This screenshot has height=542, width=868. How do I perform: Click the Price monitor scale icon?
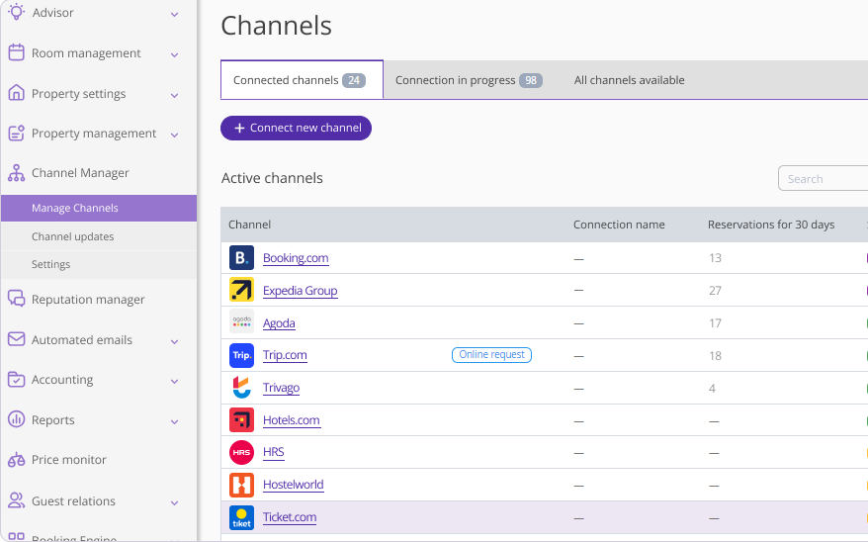tap(16, 460)
